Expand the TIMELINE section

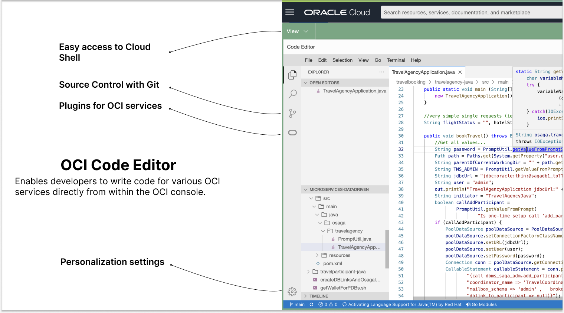[306, 296]
